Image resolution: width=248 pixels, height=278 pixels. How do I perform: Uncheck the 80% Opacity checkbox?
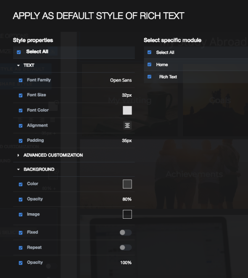tap(21, 199)
